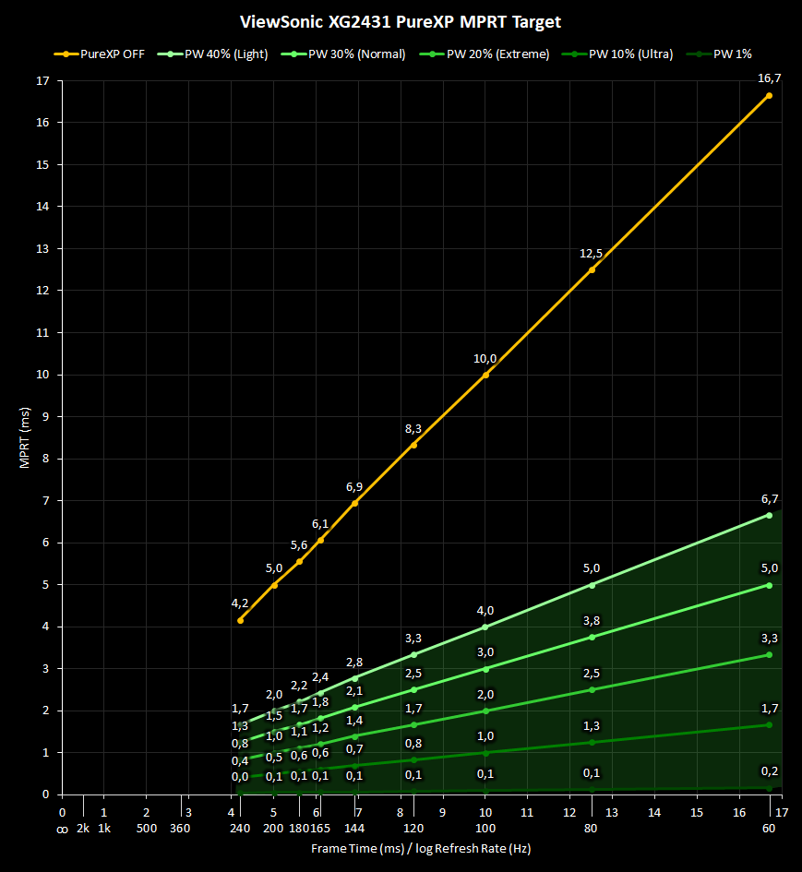The image size is (802, 872).
Task: Toggle the PureXP OFF legend entry
Action: tap(106, 54)
